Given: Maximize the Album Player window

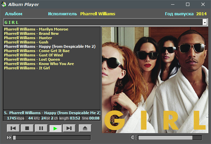Looking at the screenshot, I should click(x=188, y=4).
